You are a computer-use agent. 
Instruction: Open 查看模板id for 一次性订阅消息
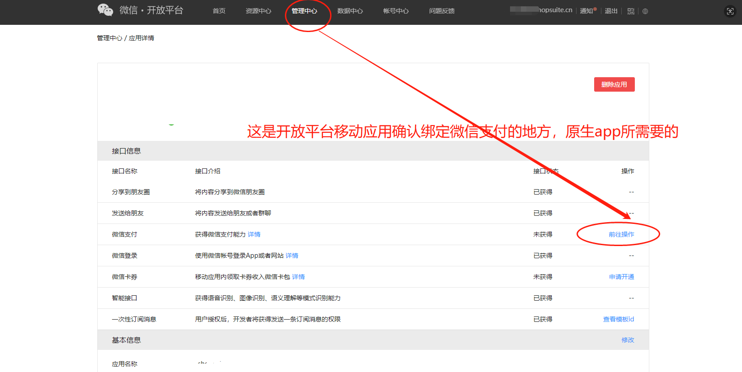[x=618, y=319]
